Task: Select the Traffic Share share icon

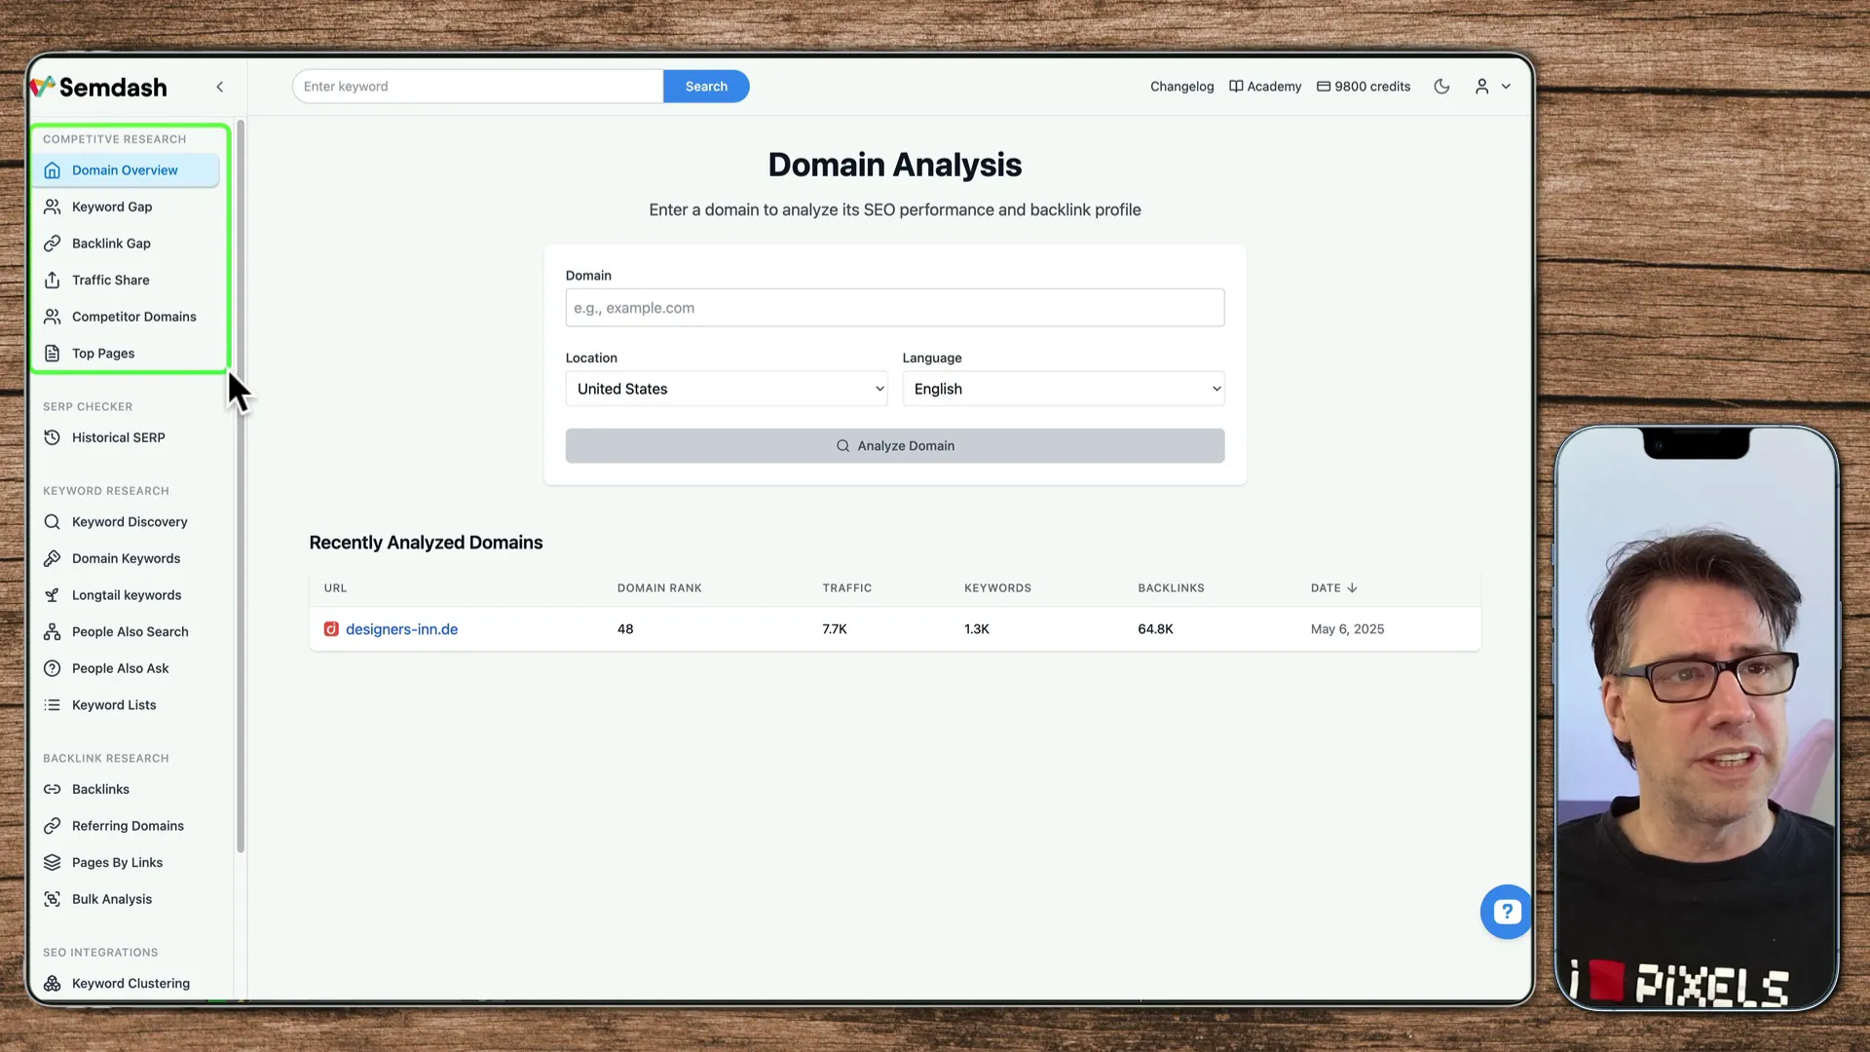Action: coord(52,280)
